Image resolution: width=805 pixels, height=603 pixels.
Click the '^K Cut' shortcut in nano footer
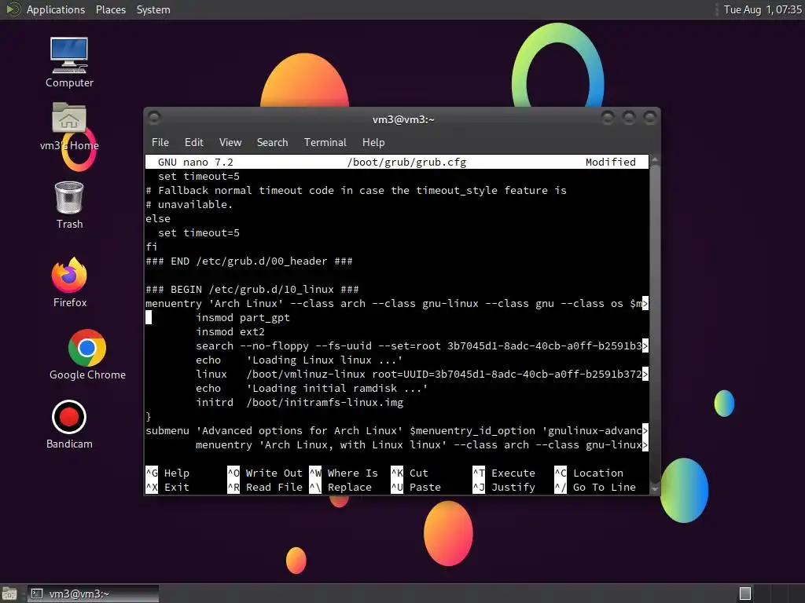pos(410,473)
